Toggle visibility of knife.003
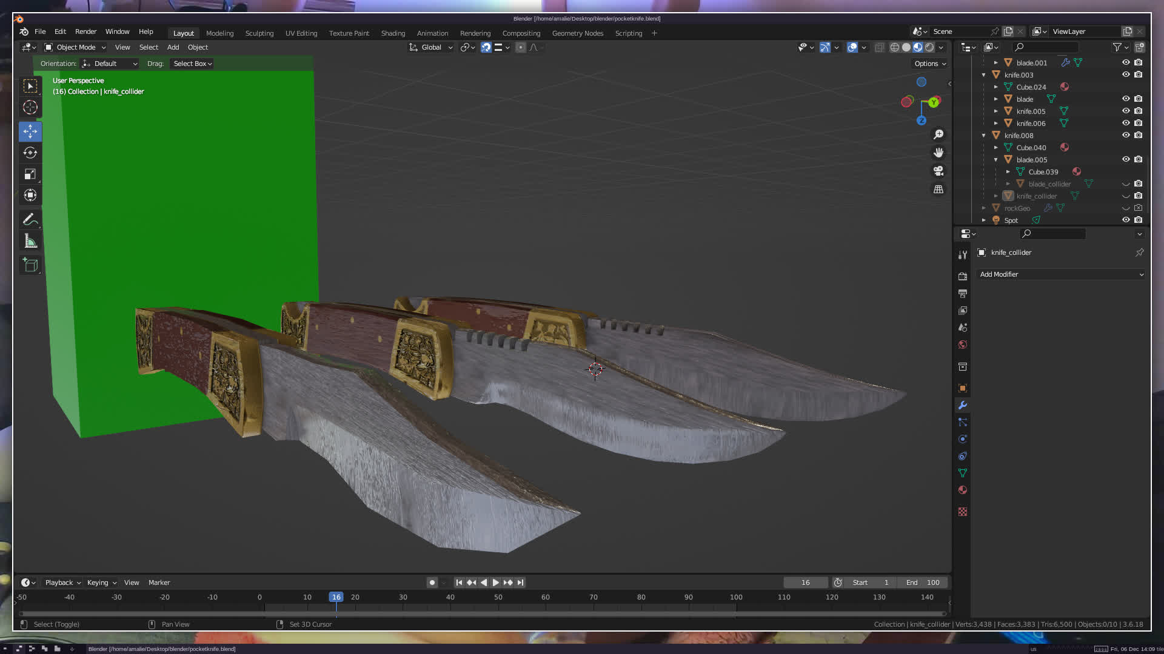 coord(1126,75)
